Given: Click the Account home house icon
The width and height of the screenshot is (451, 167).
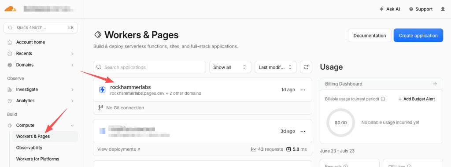Looking at the screenshot, I should [x=10, y=42].
